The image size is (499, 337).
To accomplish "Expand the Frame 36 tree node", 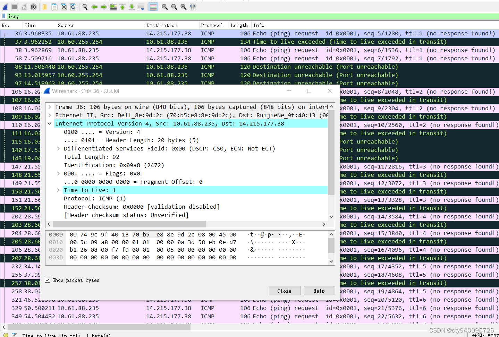I will pyautogui.click(x=50, y=107).
